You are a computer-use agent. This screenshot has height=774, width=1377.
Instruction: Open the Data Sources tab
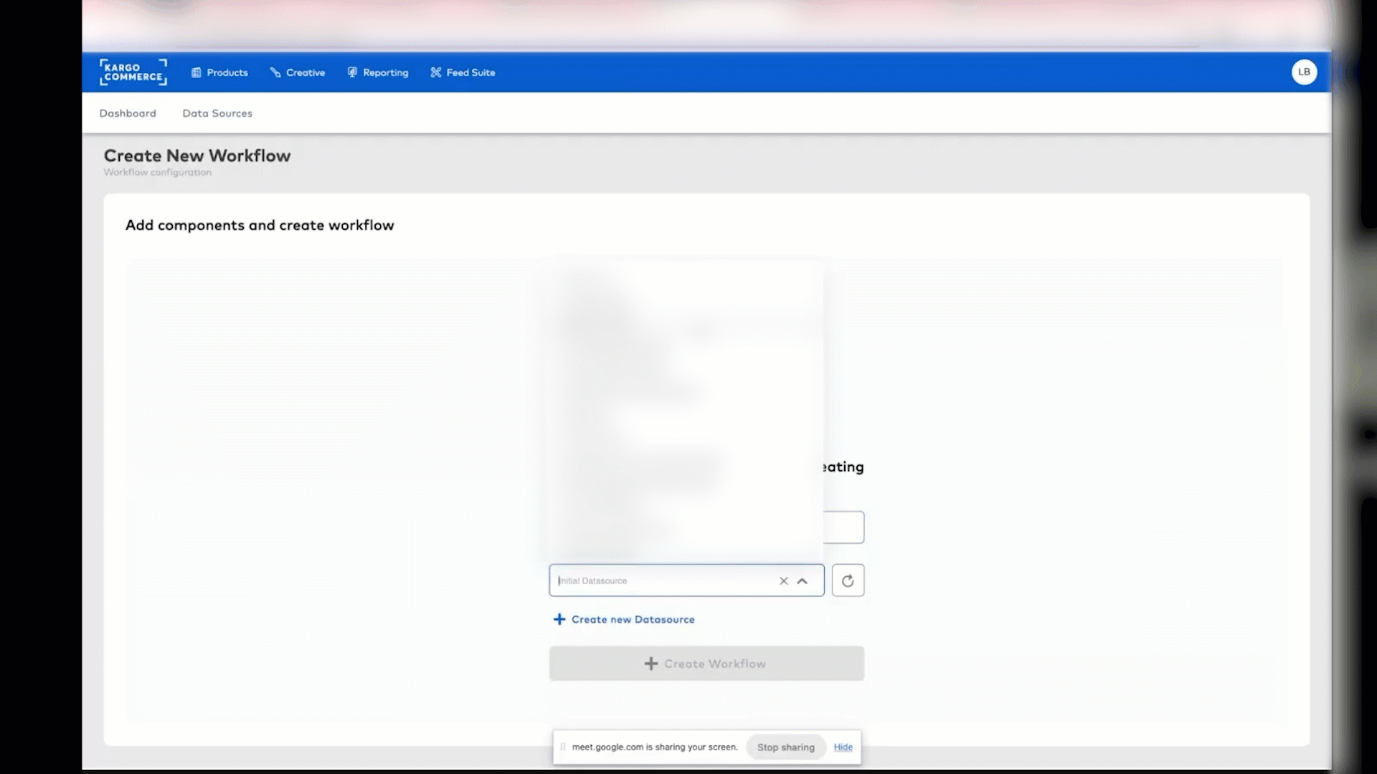[217, 113]
